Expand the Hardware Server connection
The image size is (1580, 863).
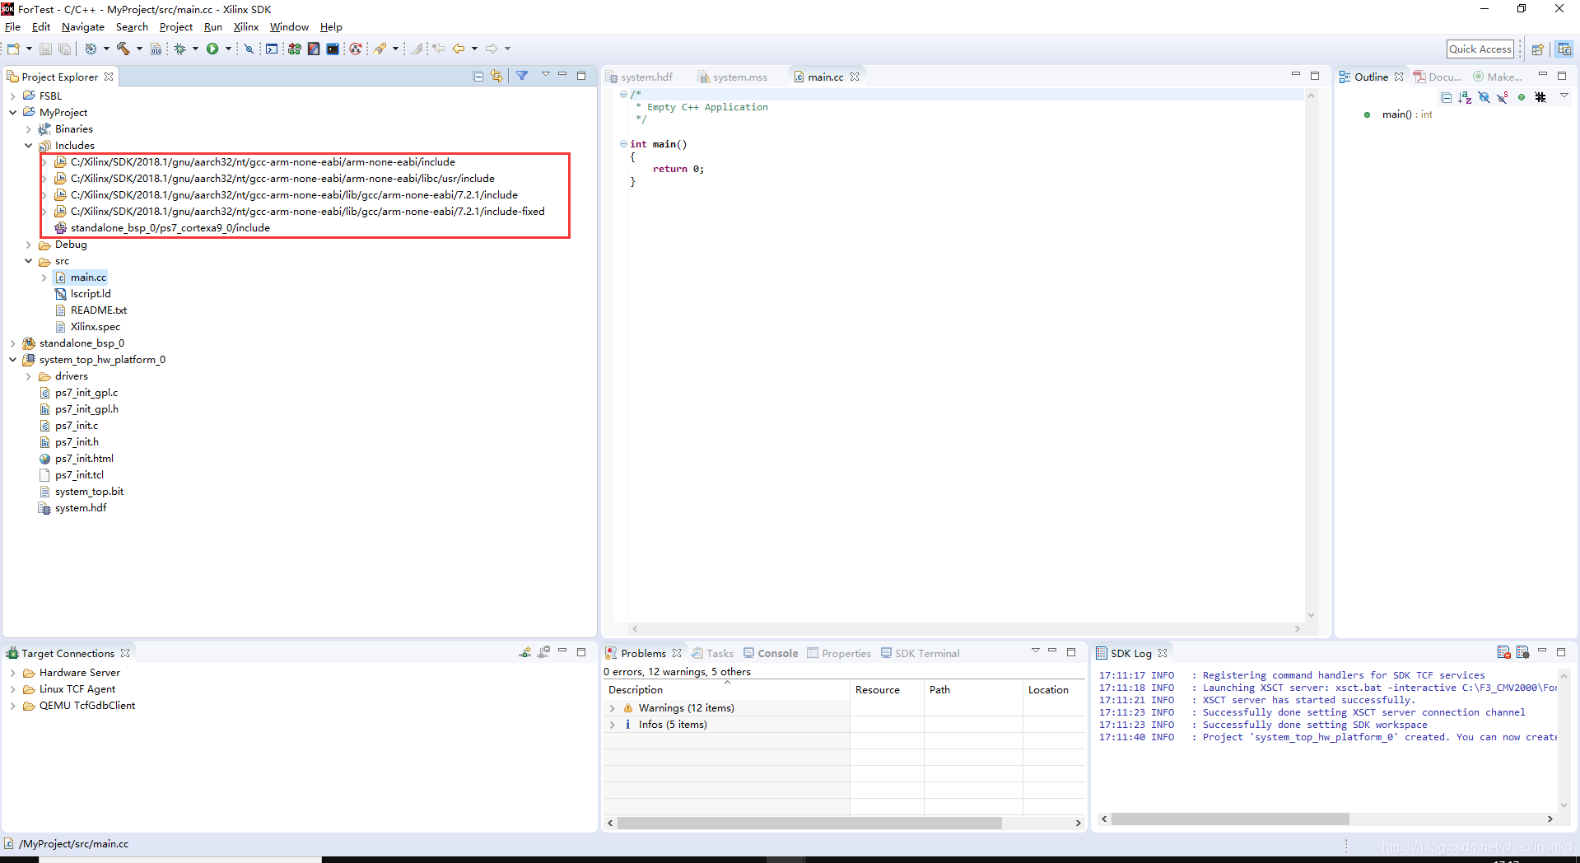[12, 673]
